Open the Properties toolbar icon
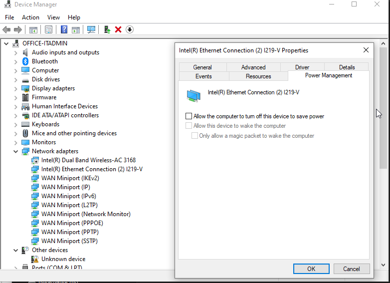Viewport: 390px width, 283px height. point(48,29)
